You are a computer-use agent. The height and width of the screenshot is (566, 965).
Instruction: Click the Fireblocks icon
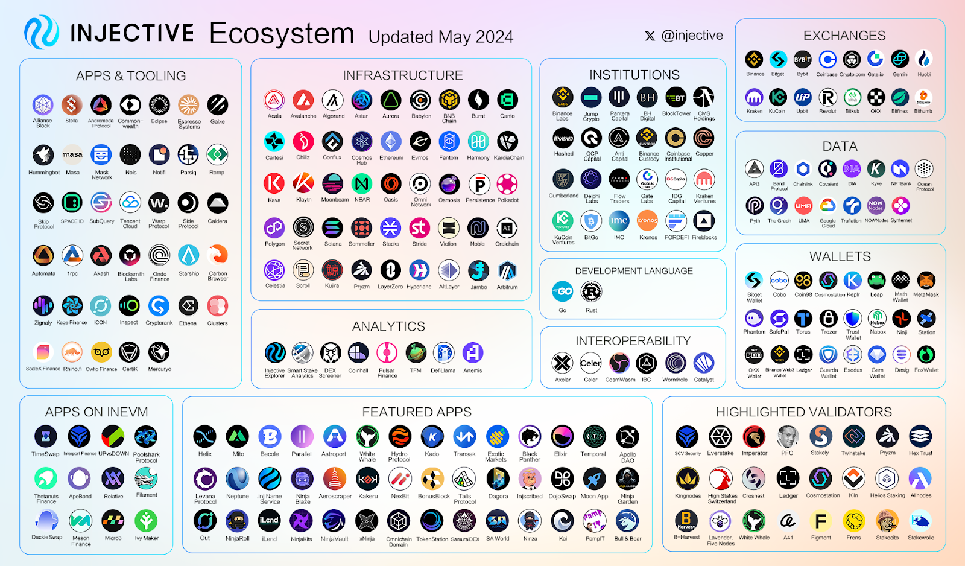(704, 221)
